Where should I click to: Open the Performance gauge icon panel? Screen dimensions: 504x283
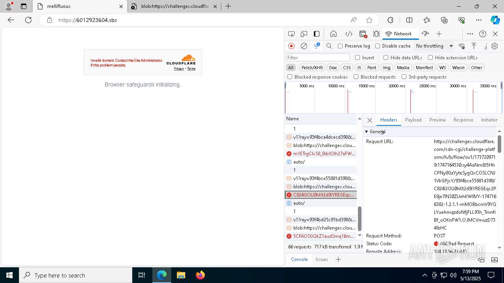coord(425,34)
